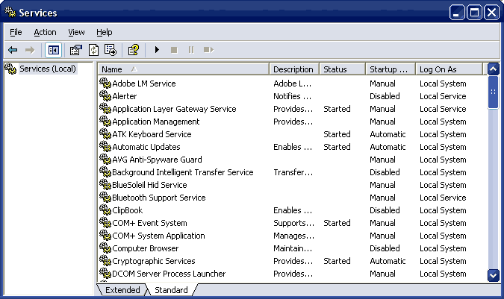Screen dimensions: 504x299
Task: Click the Refresh toolbar icon
Action: click(93, 50)
